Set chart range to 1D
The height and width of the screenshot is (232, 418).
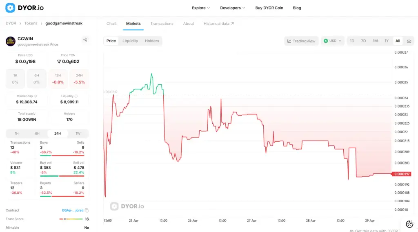point(352,41)
